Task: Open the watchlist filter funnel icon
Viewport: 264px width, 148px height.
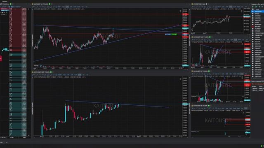Action: (259, 7)
